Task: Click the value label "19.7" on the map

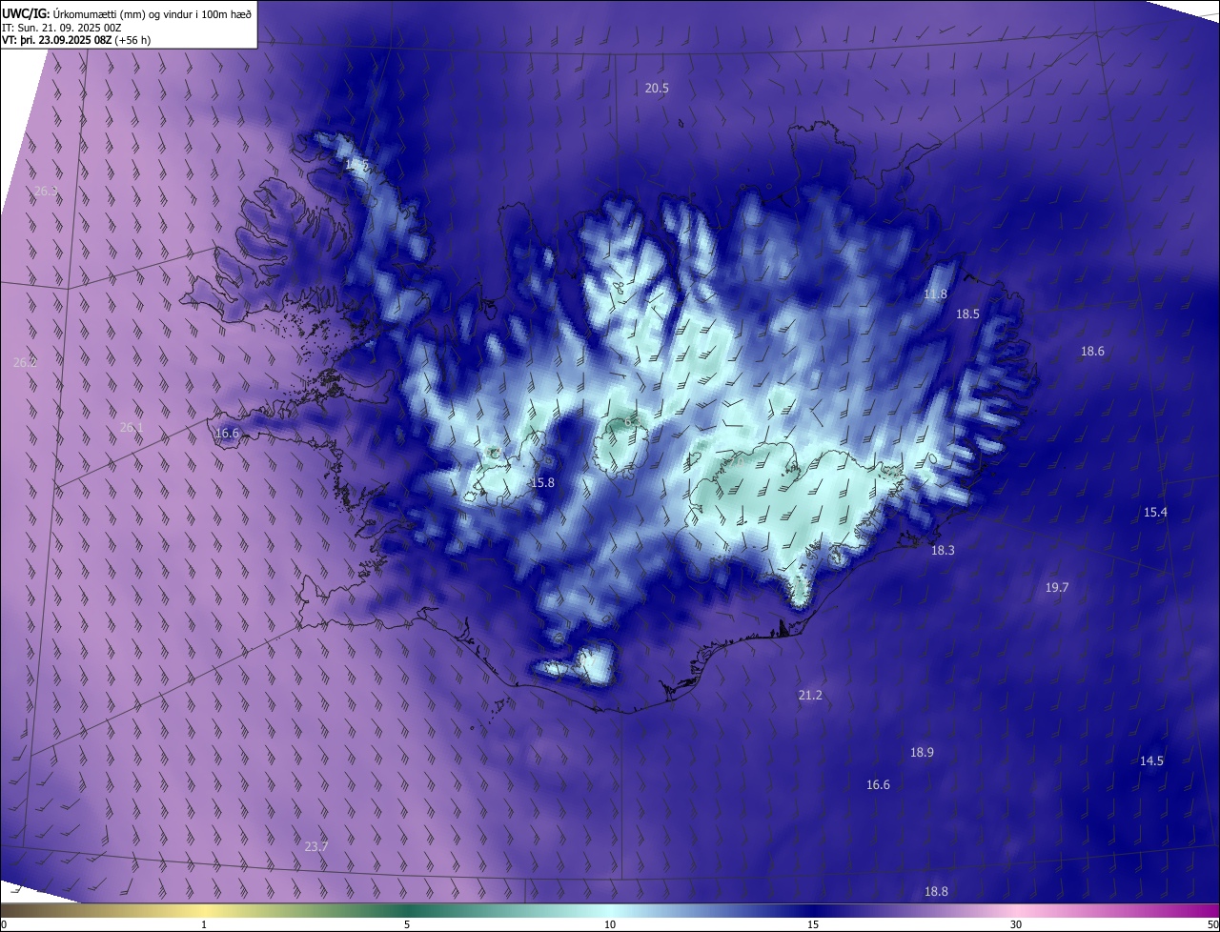Action: (x=1057, y=588)
